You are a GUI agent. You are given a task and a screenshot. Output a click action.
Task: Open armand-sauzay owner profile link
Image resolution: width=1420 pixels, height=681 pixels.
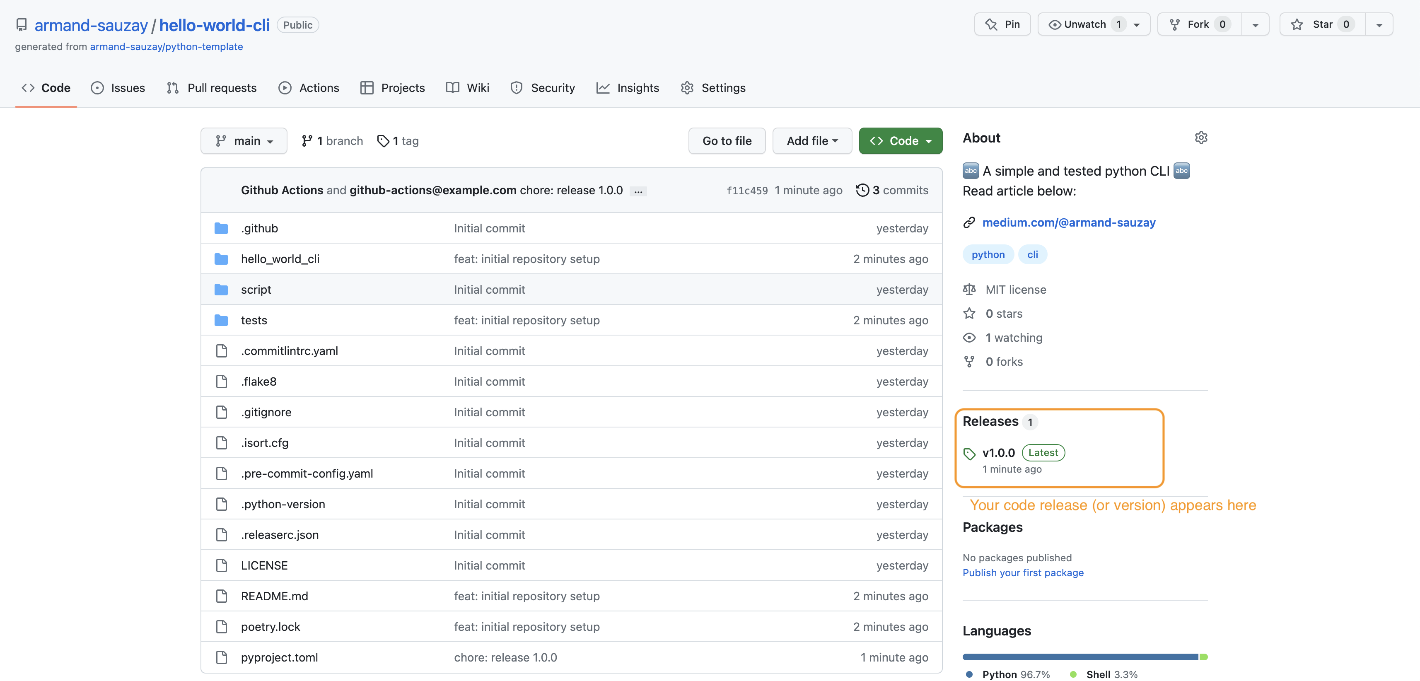coord(91,25)
